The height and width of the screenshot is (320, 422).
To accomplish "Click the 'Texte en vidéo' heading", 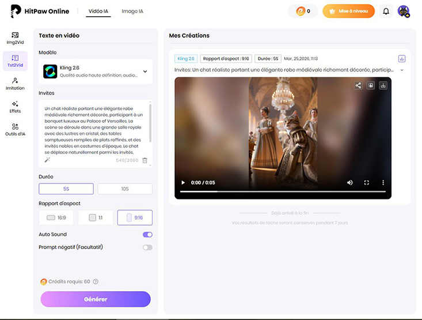I will (59, 36).
